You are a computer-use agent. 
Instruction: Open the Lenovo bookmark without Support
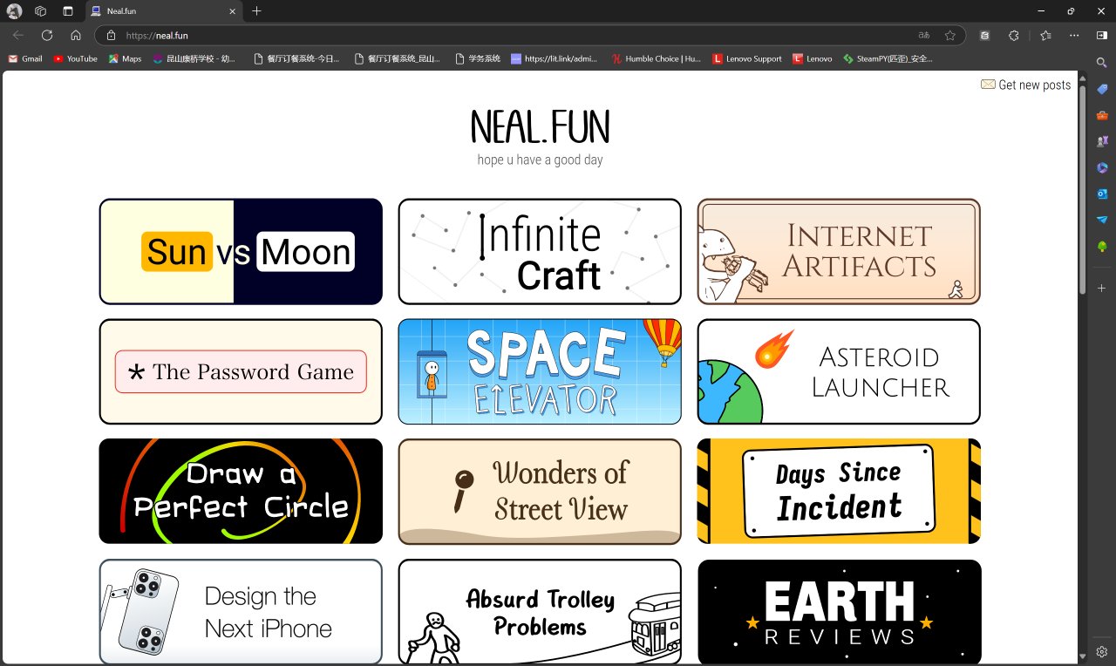pyautogui.click(x=812, y=58)
